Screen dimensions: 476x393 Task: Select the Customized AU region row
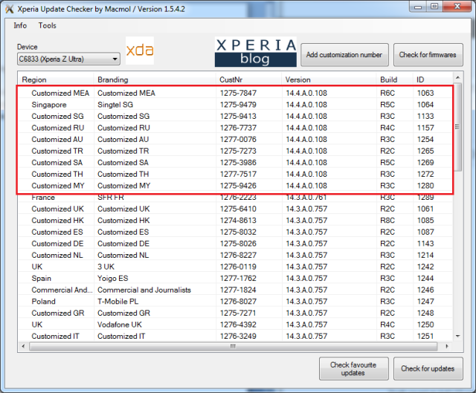click(x=235, y=139)
